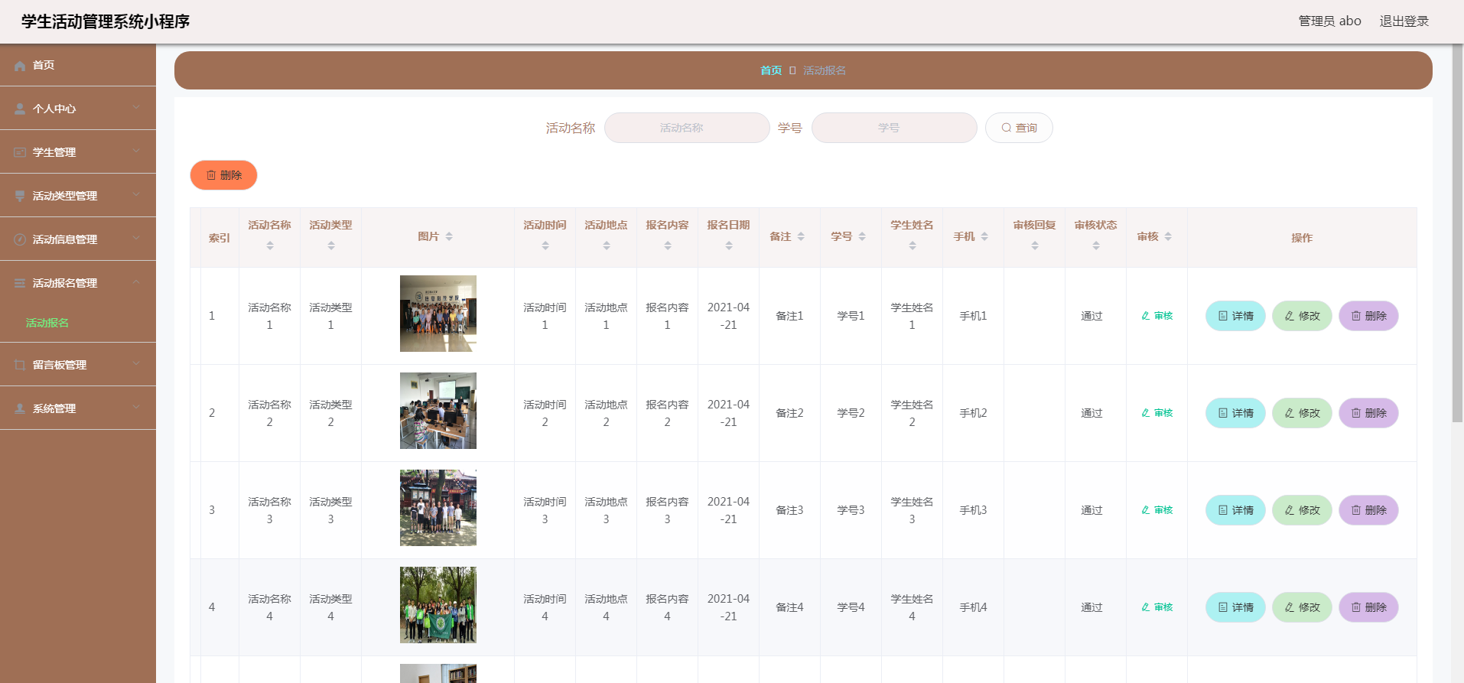
Task: Click purple 删除 for row 活动名称3
Action: coord(1368,510)
